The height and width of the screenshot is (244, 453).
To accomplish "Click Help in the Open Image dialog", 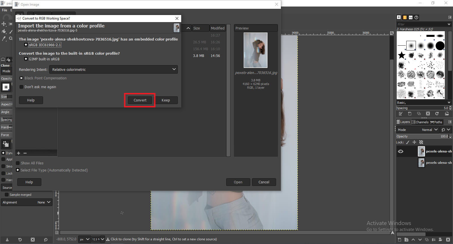I will click(29, 182).
